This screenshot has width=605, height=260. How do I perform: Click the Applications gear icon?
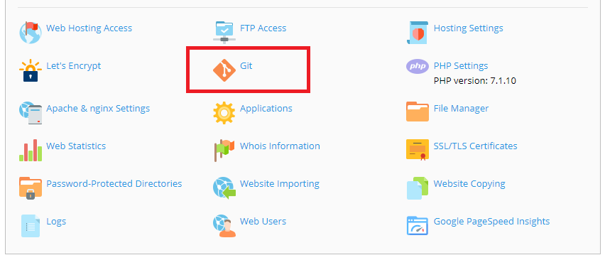click(224, 113)
